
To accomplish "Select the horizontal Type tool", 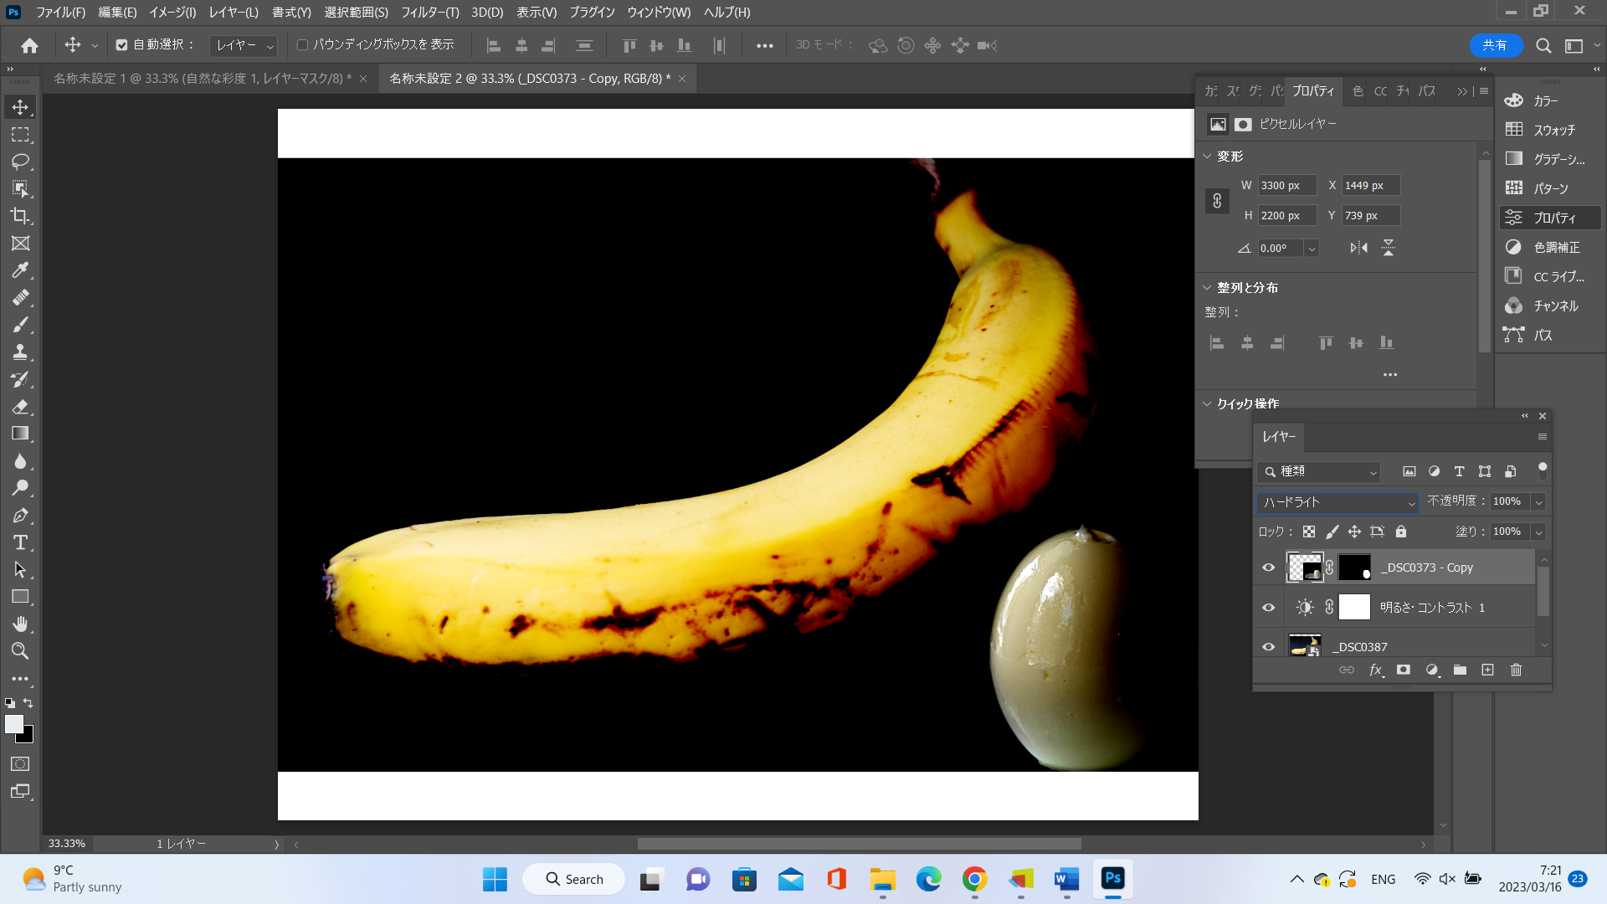I will coord(20,542).
